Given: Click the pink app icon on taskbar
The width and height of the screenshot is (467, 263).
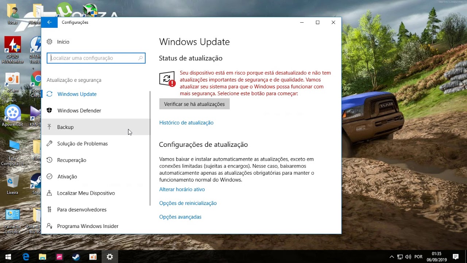Looking at the screenshot, I should pyautogui.click(x=59, y=257).
